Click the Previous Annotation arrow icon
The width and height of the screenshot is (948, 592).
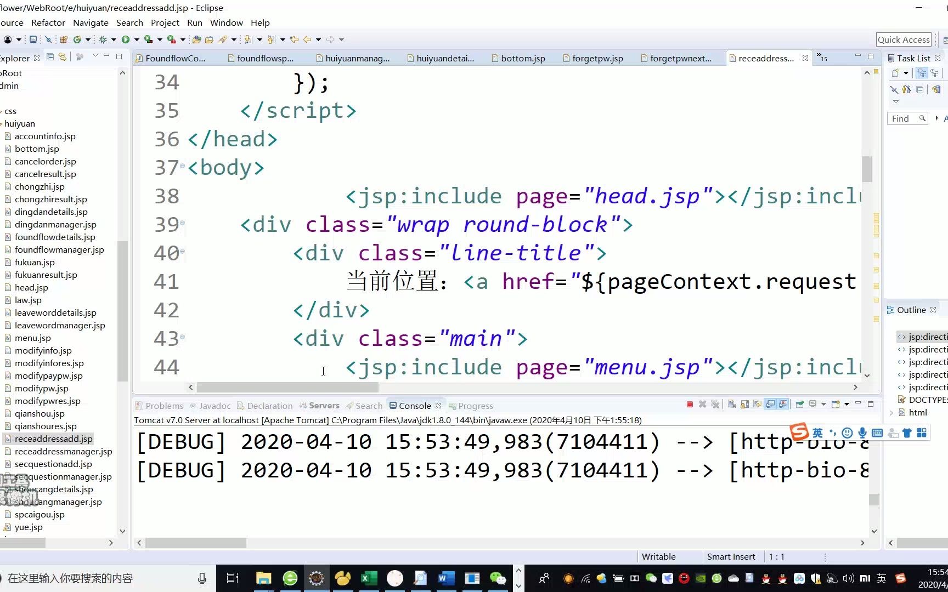point(271,39)
